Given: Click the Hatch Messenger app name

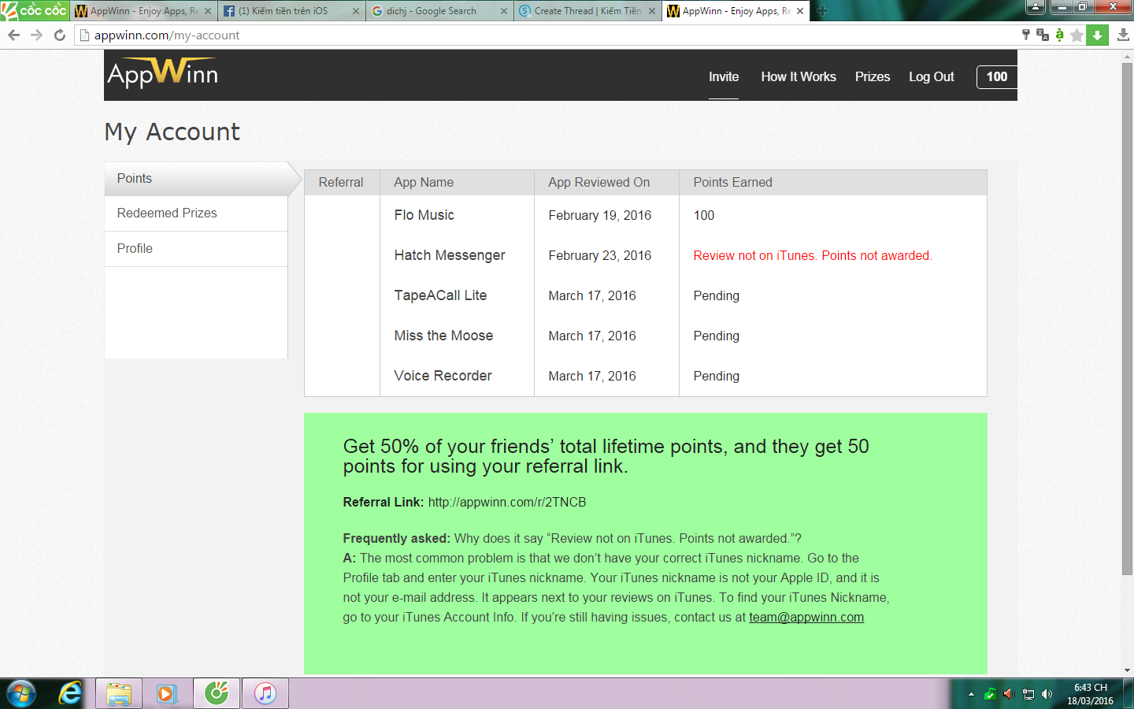Looking at the screenshot, I should tap(450, 255).
